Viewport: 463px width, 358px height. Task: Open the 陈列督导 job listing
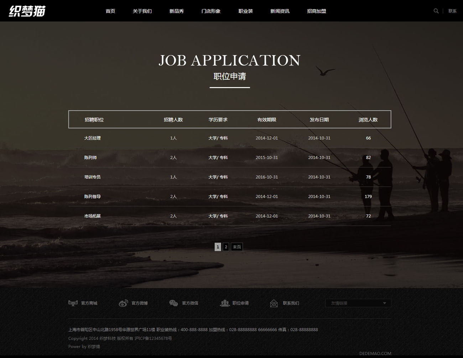[93, 196]
